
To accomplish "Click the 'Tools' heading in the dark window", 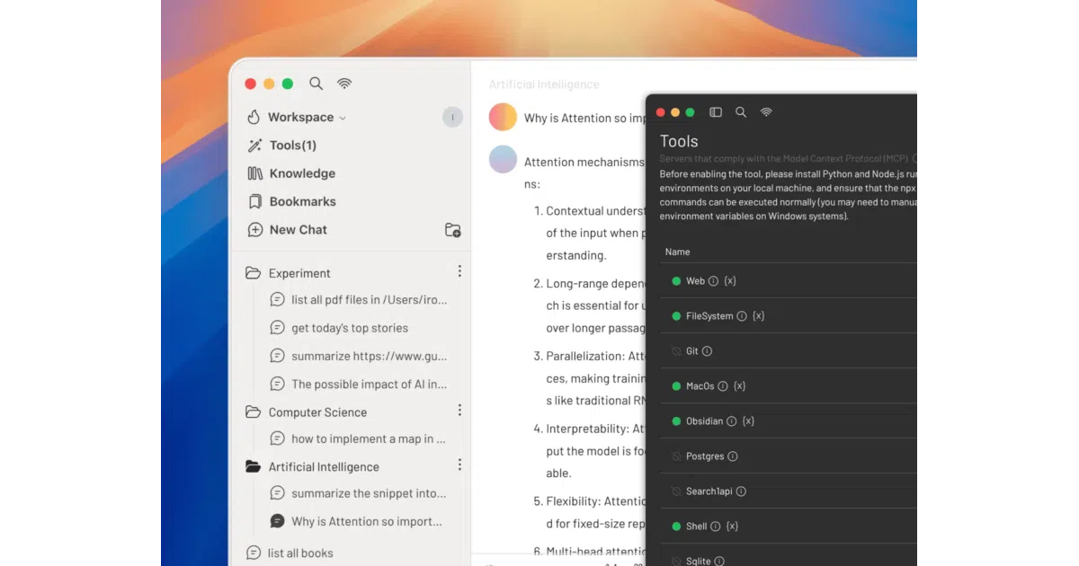I will (x=679, y=141).
